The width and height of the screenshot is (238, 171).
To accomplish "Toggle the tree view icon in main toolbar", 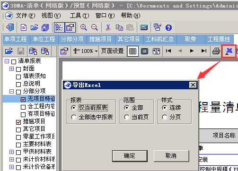I will (x=59, y=27).
